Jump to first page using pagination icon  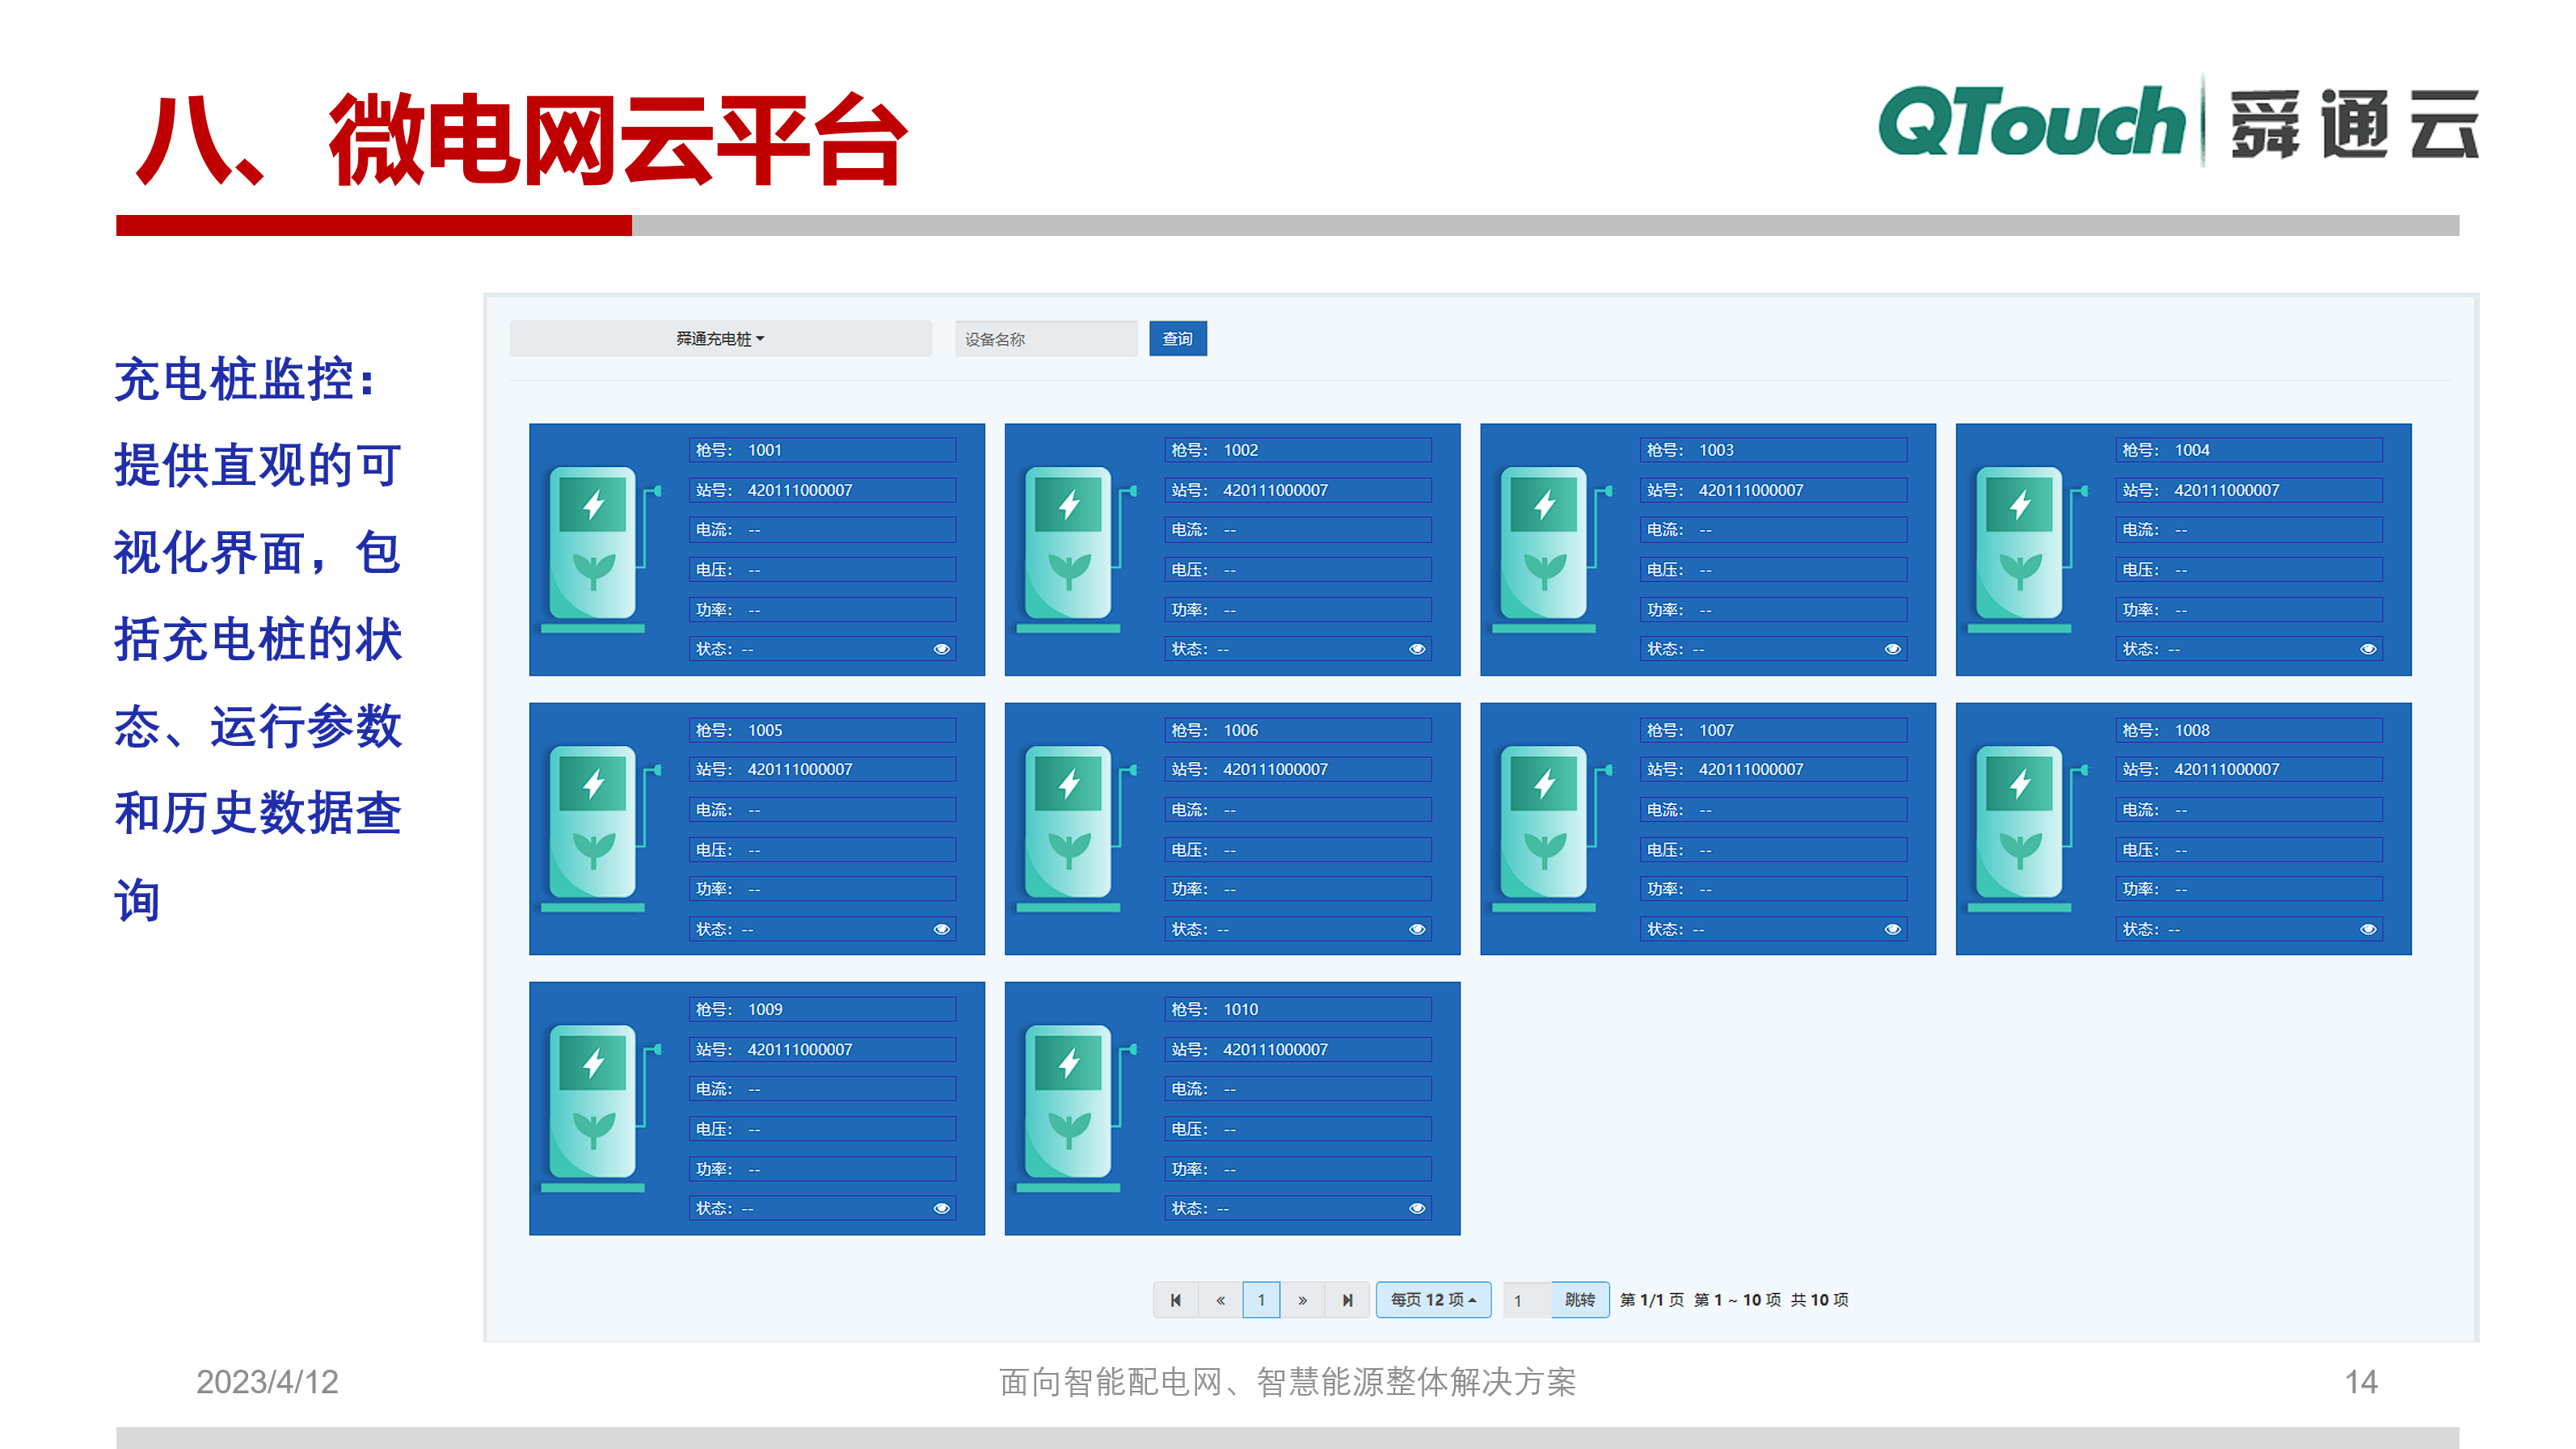[x=1175, y=1300]
